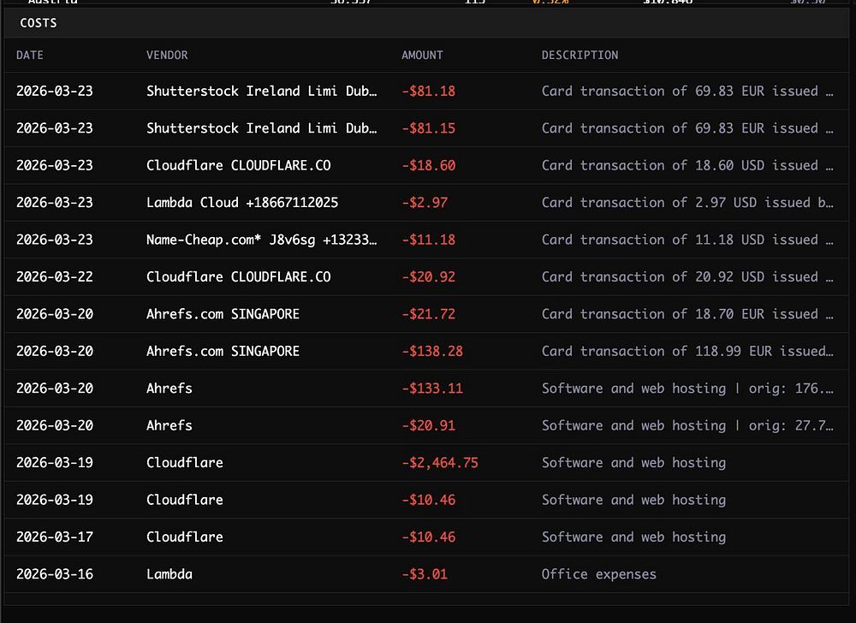Open the Shutterstock -$81.15 transaction row
Screen dimensions: 856x623
426,128
